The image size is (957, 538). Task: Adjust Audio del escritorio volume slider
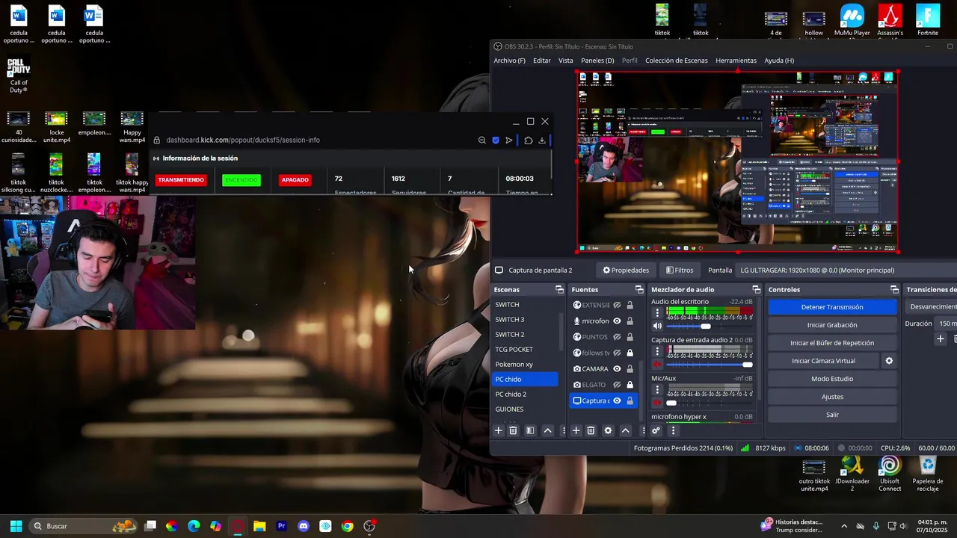tap(710, 327)
